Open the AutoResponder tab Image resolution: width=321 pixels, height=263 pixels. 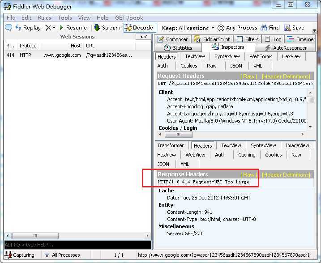click(286, 48)
